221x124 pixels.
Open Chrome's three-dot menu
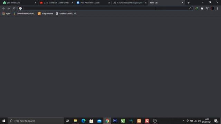(x=218, y=8)
